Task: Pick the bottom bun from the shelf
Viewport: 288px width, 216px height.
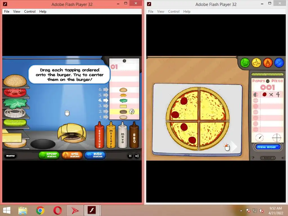Action: (15, 144)
